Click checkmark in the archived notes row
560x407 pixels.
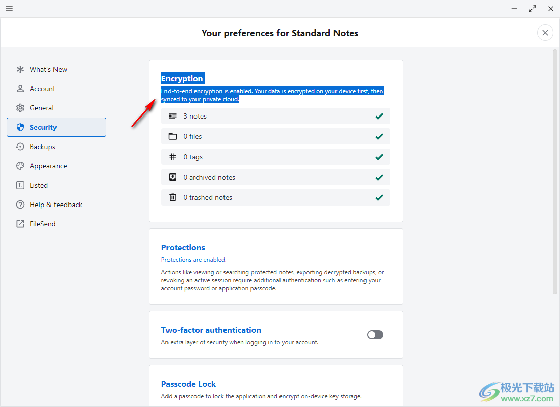379,177
